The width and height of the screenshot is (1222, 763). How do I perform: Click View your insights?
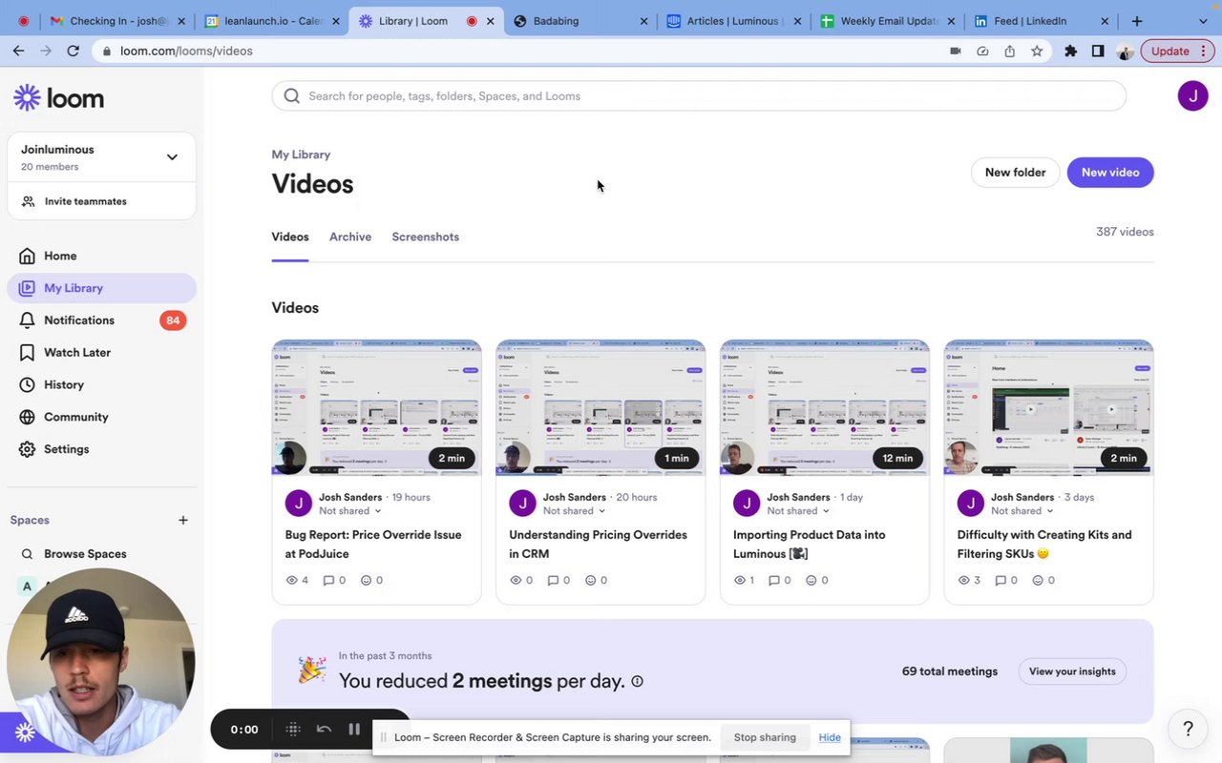click(x=1072, y=671)
